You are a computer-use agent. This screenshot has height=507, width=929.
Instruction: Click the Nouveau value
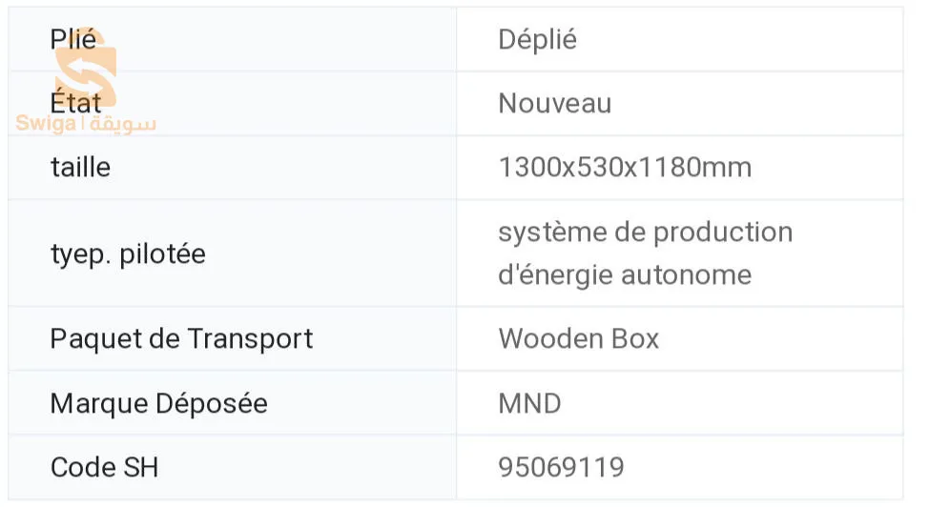[554, 103]
